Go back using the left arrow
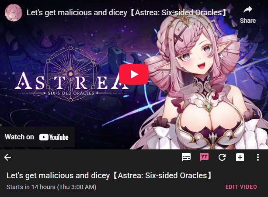Screen dimensions: 268x197 7,157
